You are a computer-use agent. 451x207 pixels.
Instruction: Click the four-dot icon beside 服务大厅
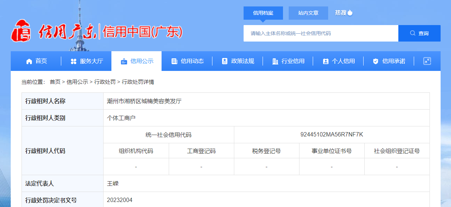coord(73,61)
